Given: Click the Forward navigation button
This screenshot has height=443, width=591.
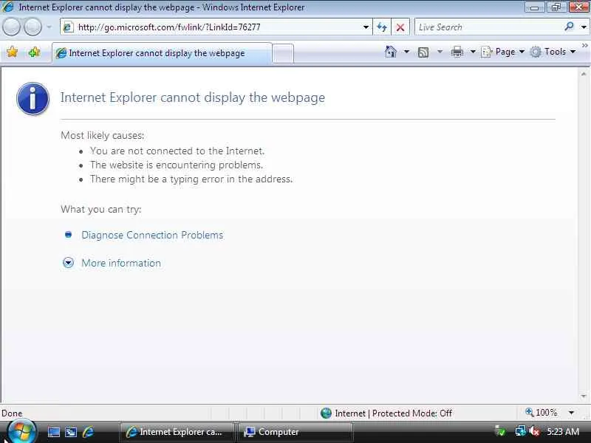Looking at the screenshot, I should 33,27.
